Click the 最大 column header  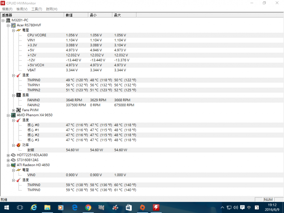click(124, 15)
